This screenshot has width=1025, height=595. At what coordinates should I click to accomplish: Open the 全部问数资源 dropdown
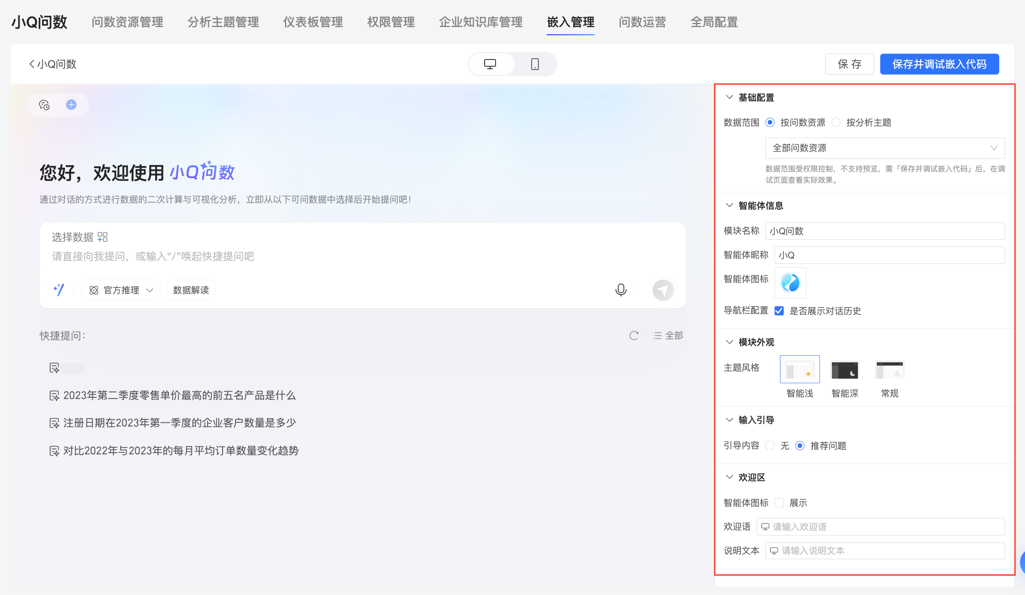(x=885, y=148)
